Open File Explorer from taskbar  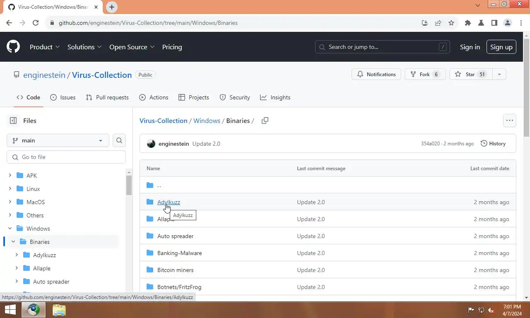[x=59, y=310]
